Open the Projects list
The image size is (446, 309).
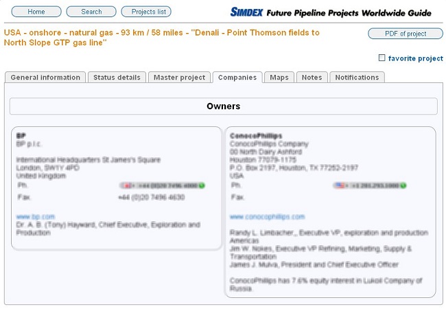tap(146, 12)
